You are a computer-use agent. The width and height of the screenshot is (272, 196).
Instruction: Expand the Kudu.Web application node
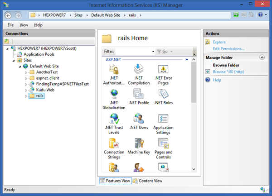[26, 90]
